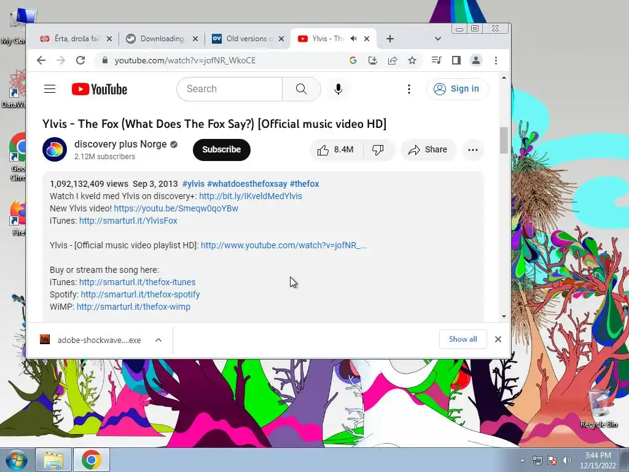Close the downloads bar
Screen dimensions: 629x472
(x=498, y=339)
